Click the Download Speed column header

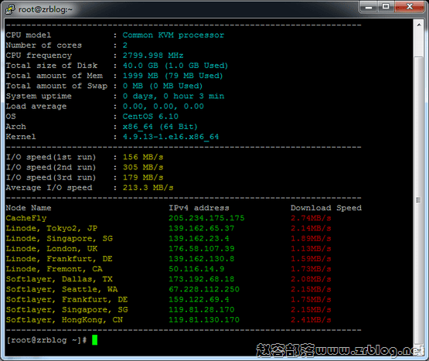326,208
